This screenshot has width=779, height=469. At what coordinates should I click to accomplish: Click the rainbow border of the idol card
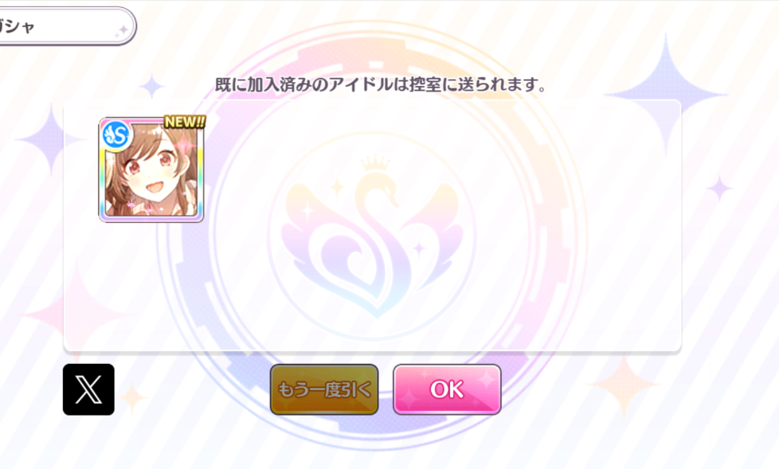[102, 189]
